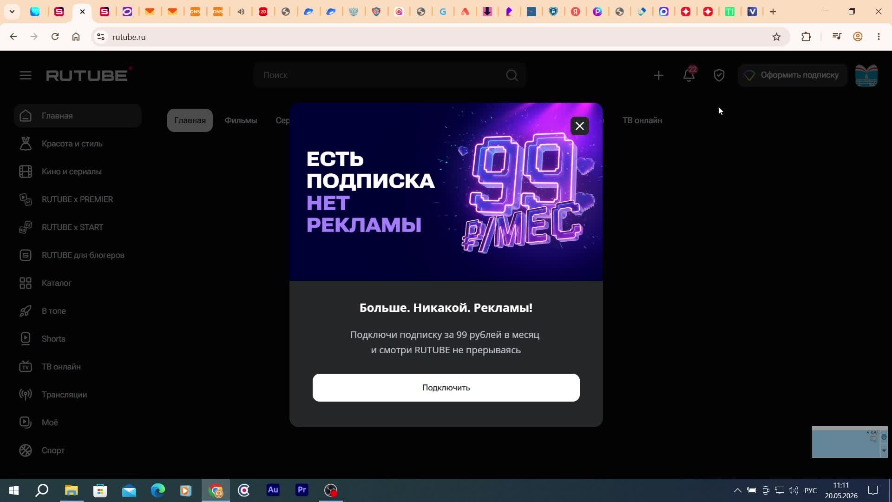This screenshot has height=502, width=892.
Task: Click the film strip icon for Кино и сериалы
Action: [26, 172]
